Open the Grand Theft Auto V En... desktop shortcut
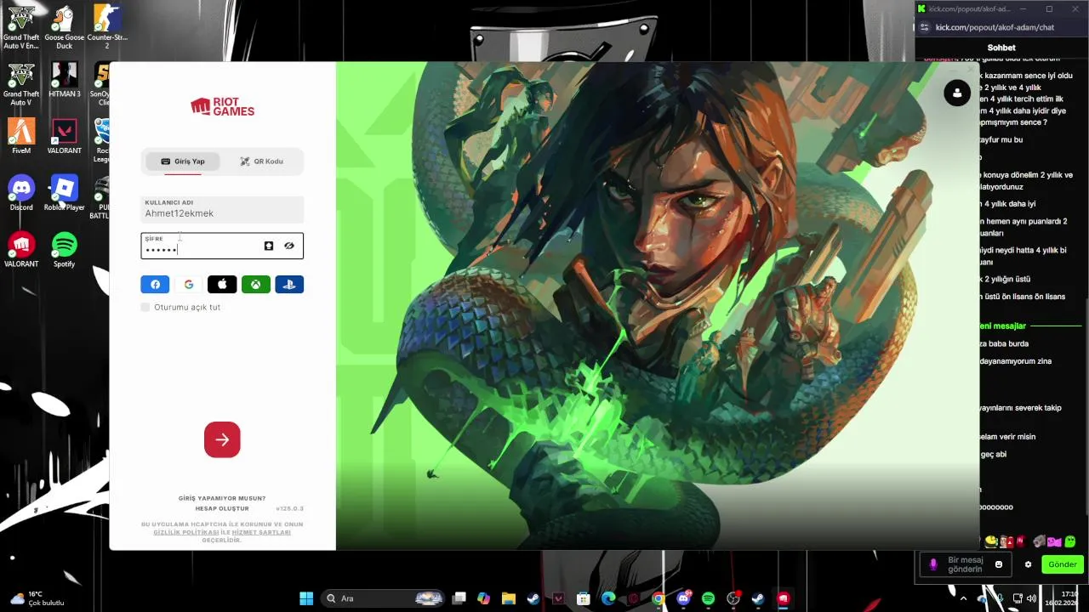Viewport: 1089px width, 612px height. 21,28
